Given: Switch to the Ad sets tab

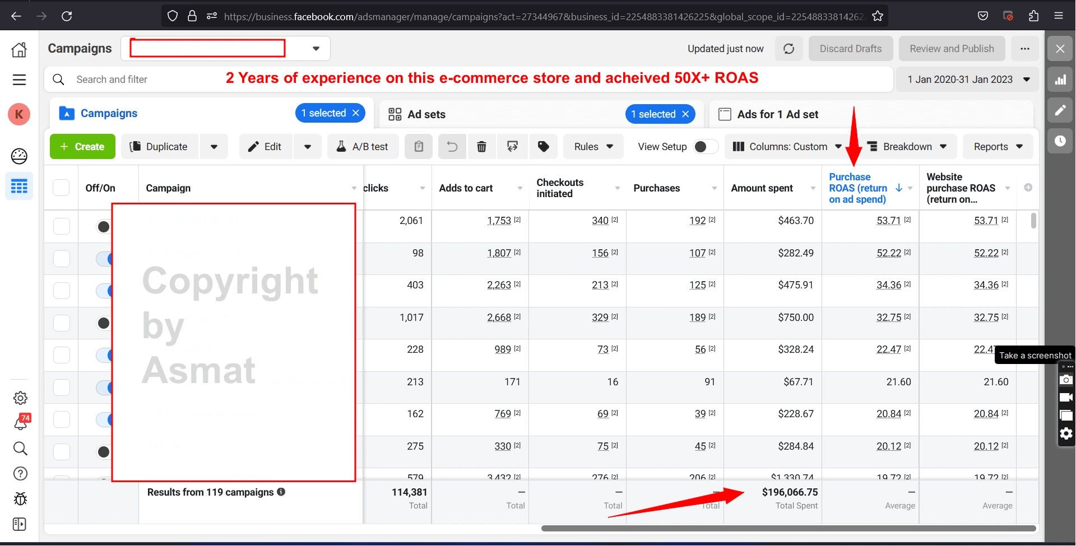Looking at the screenshot, I should (426, 114).
